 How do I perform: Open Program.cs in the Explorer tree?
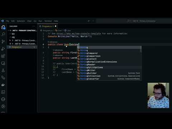[x=23, y=47]
